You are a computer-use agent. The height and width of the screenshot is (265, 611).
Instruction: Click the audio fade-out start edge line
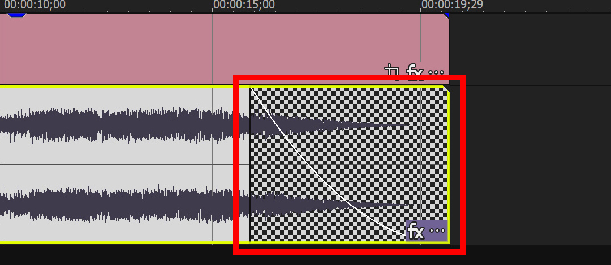250,164
